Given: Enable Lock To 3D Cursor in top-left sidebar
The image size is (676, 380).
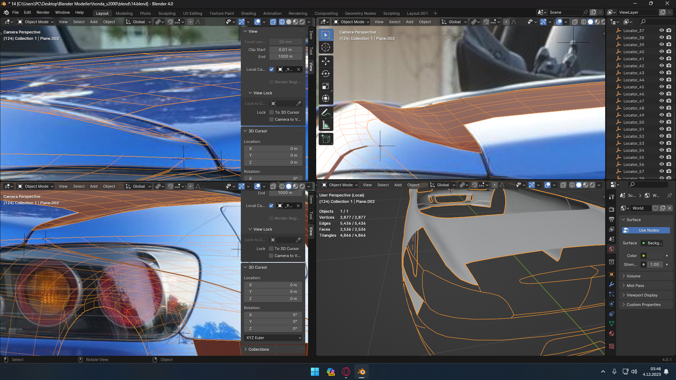Looking at the screenshot, I should pyautogui.click(x=271, y=112).
